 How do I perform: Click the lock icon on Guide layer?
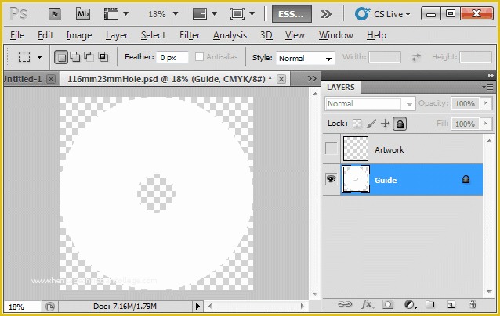coord(466,179)
